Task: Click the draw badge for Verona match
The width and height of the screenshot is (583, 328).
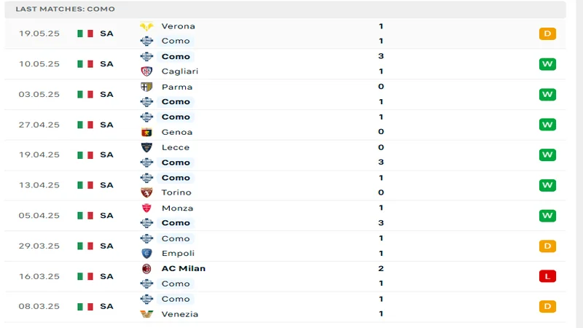Action: (x=547, y=34)
